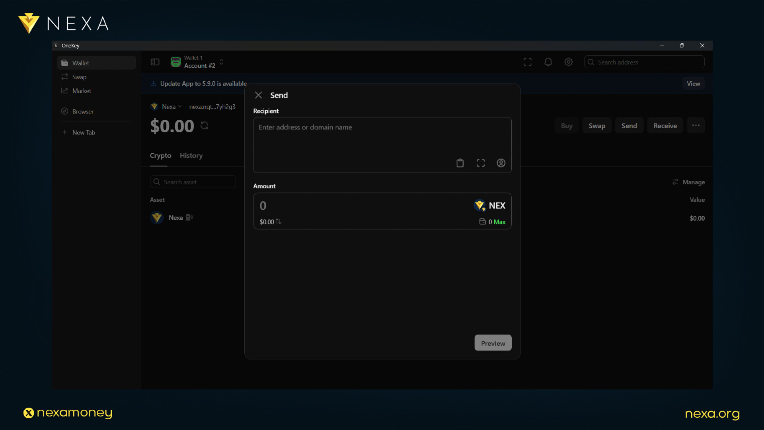This screenshot has width=764, height=430.
Task: Open the more options ellipsis button
Action: tap(696, 125)
